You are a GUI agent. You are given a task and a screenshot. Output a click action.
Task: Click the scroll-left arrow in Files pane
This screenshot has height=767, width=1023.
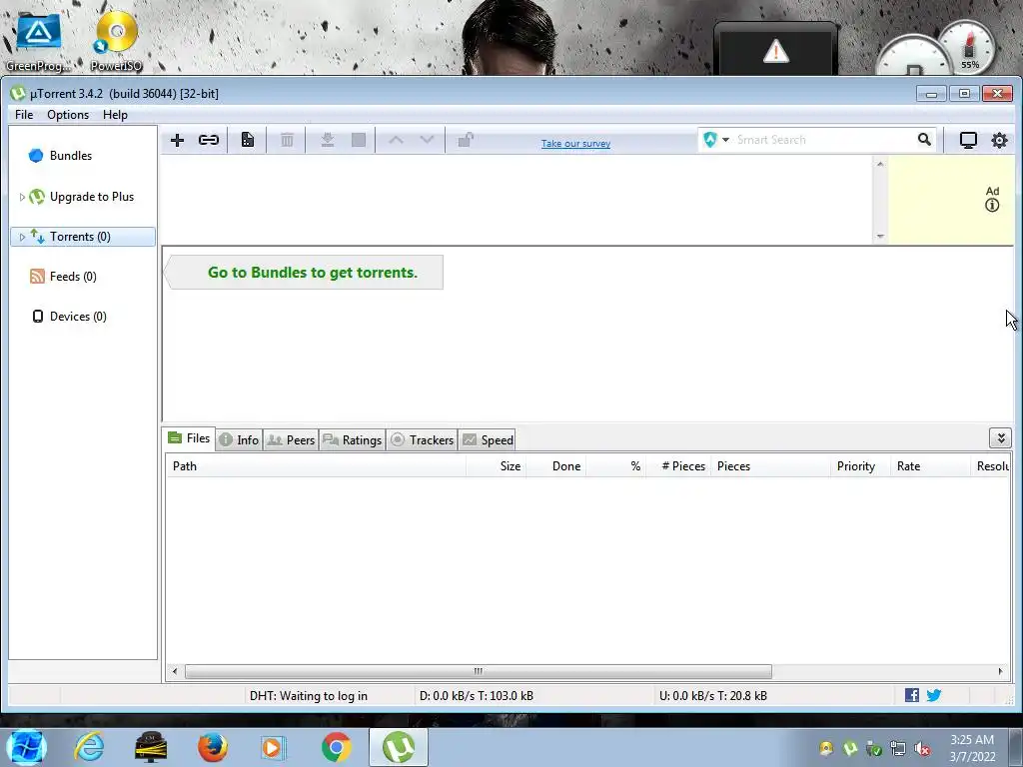tap(174, 671)
